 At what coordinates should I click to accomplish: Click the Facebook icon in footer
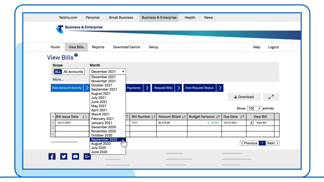coord(52,156)
